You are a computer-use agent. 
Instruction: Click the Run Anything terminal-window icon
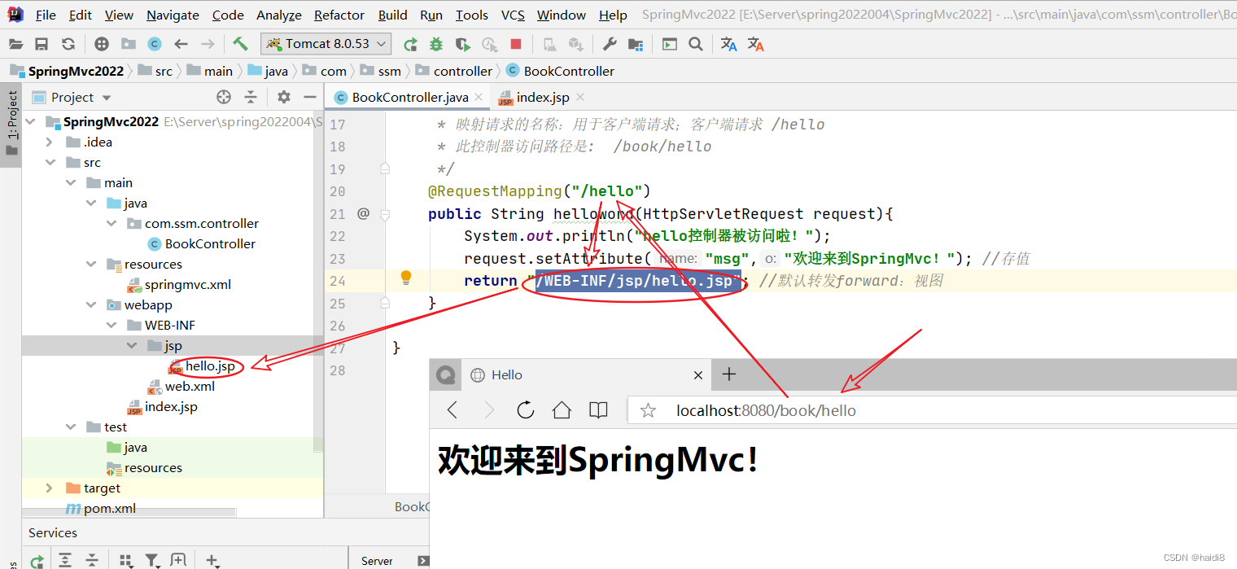pos(669,44)
